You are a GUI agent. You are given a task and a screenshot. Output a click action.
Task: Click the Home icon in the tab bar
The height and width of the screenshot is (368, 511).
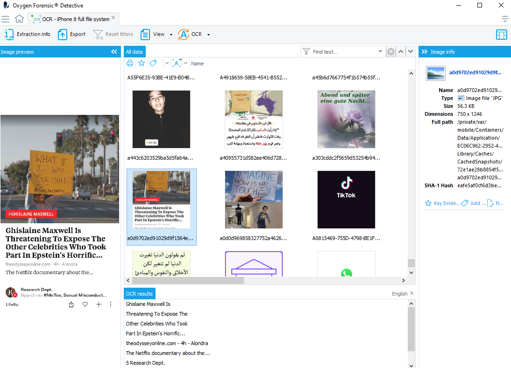(x=19, y=19)
